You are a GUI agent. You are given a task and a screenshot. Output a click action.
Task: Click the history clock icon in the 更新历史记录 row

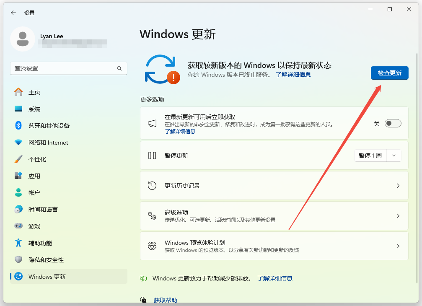click(152, 186)
